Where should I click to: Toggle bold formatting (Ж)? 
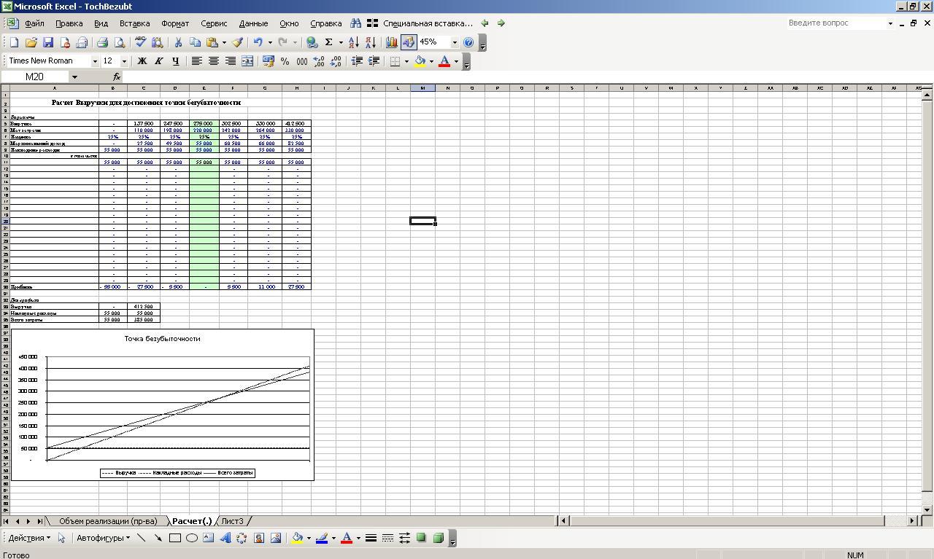coord(142,61)
